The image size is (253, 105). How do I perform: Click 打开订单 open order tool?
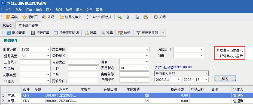click(40, 33)
